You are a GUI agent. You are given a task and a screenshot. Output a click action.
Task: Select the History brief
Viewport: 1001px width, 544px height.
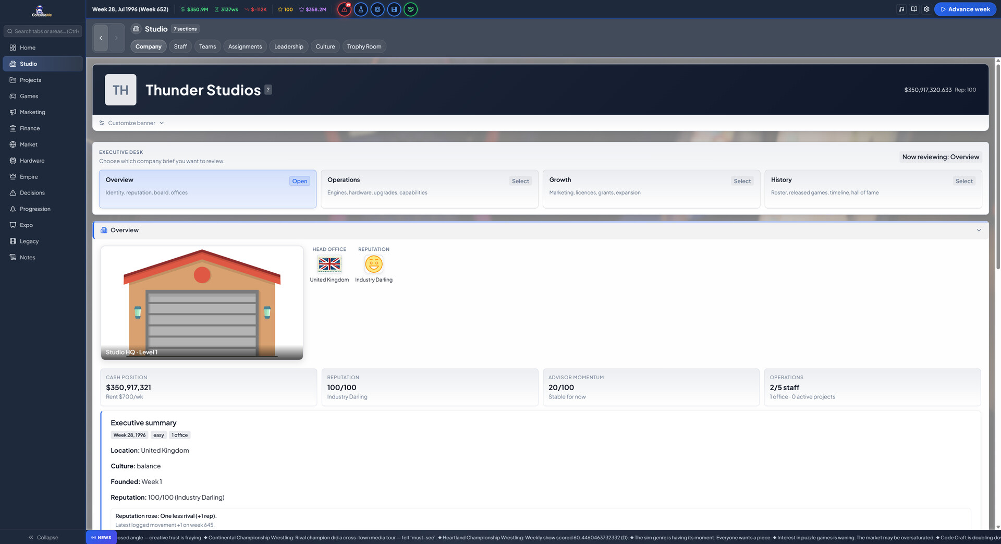[x=873, y=189]
